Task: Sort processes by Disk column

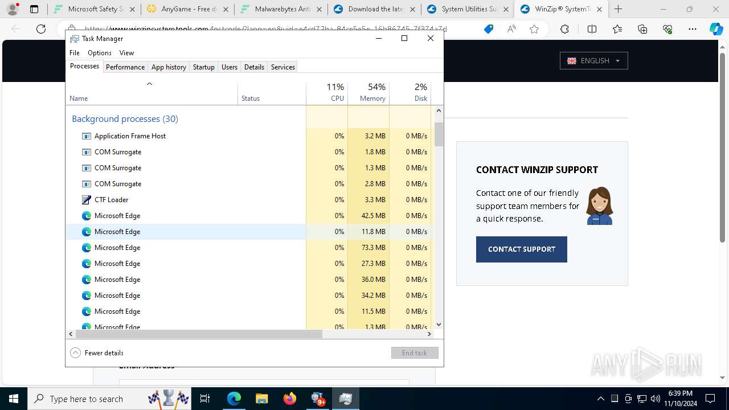Action: pos(410,93)
